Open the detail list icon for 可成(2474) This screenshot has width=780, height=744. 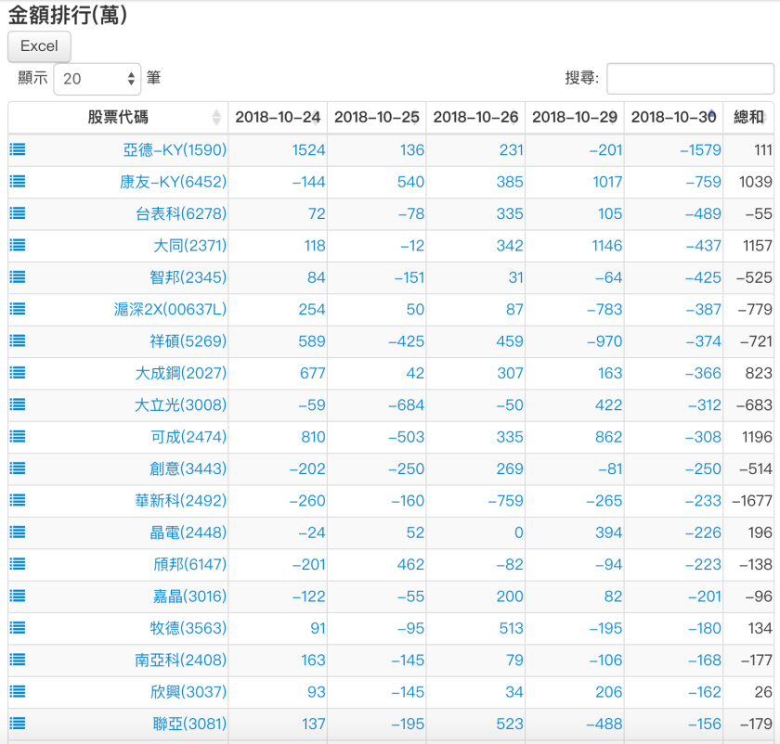(17, 437)
